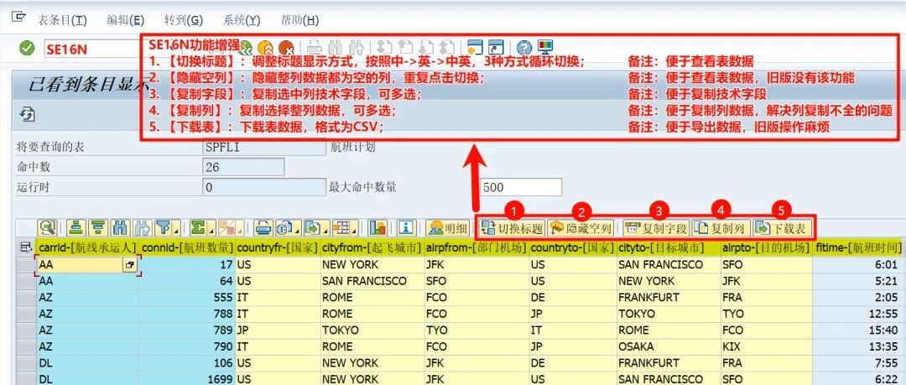Click the hit count field showing 26
906x385 pixels.
[x=243, y=167]
